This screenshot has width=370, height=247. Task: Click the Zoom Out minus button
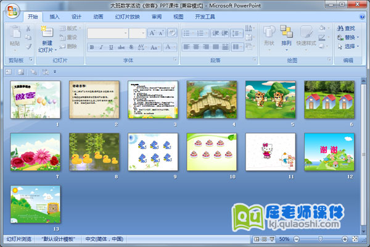click(297, 239)
